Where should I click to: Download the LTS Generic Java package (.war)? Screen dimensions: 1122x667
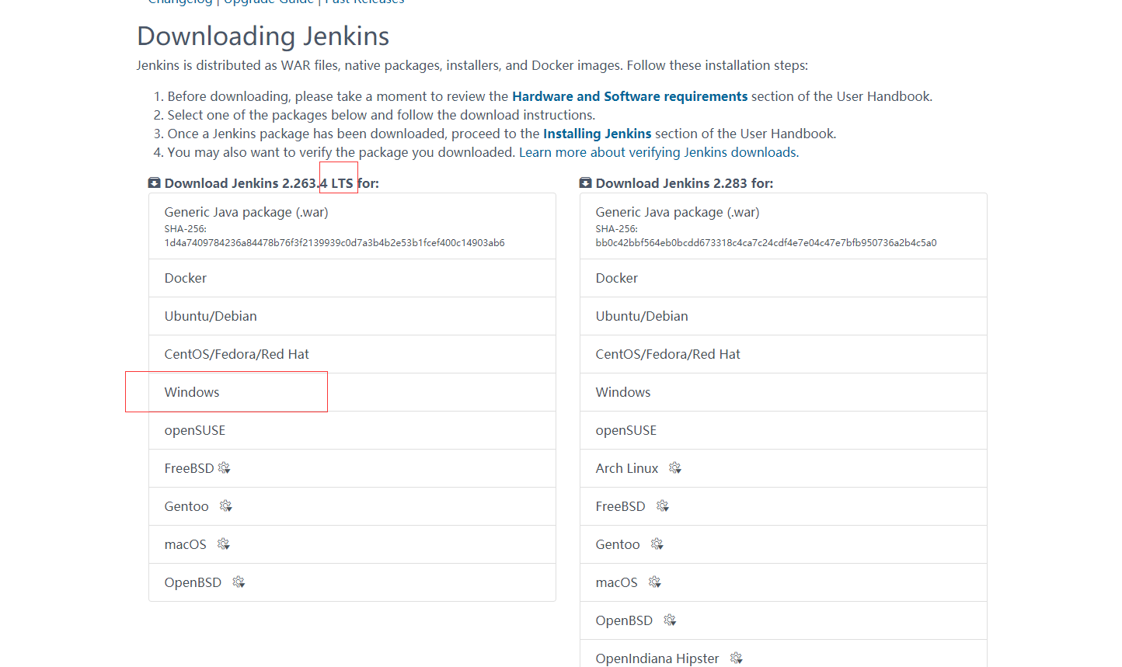click(352, 226)
